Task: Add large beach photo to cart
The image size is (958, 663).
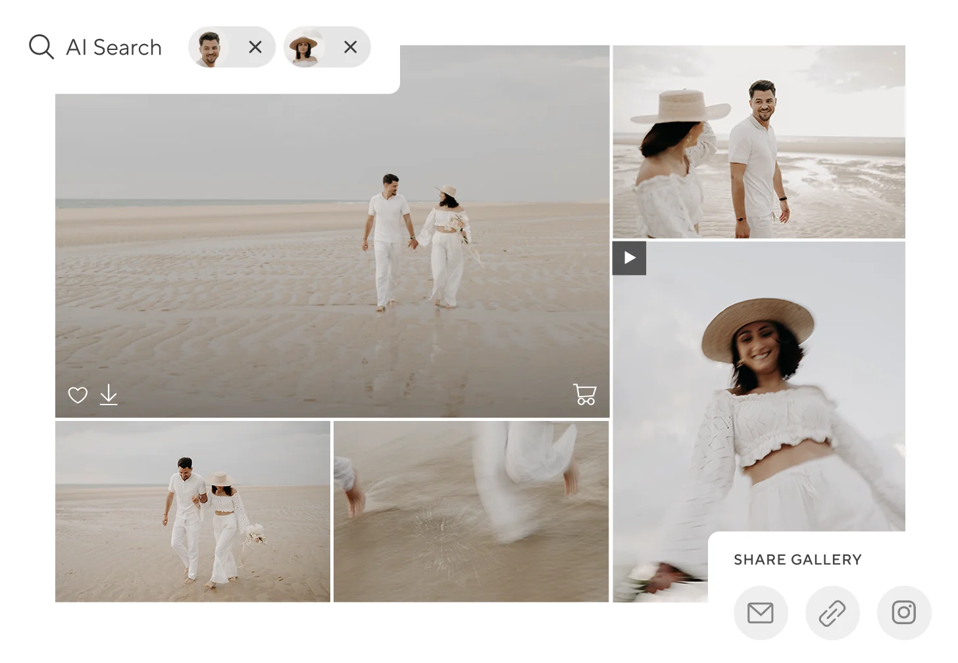Action: [584, 394]
